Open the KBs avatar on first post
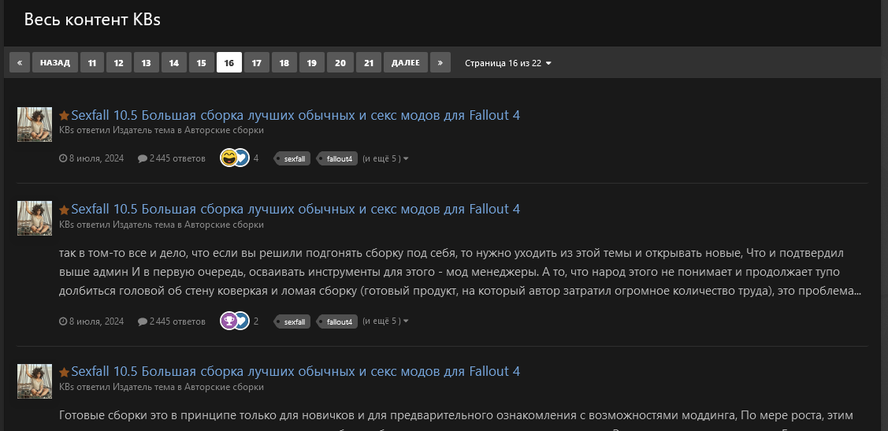This screenshot has width=888, height=431. point(35,124)
